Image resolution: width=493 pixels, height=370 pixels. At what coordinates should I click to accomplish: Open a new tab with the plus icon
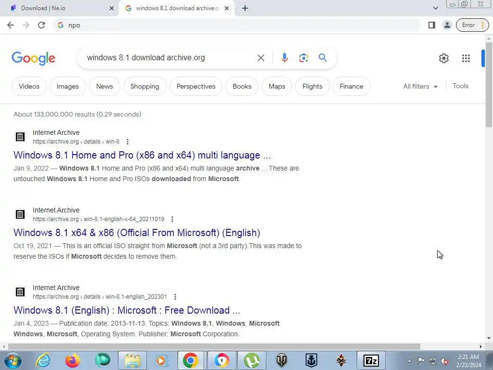[245, 8]
